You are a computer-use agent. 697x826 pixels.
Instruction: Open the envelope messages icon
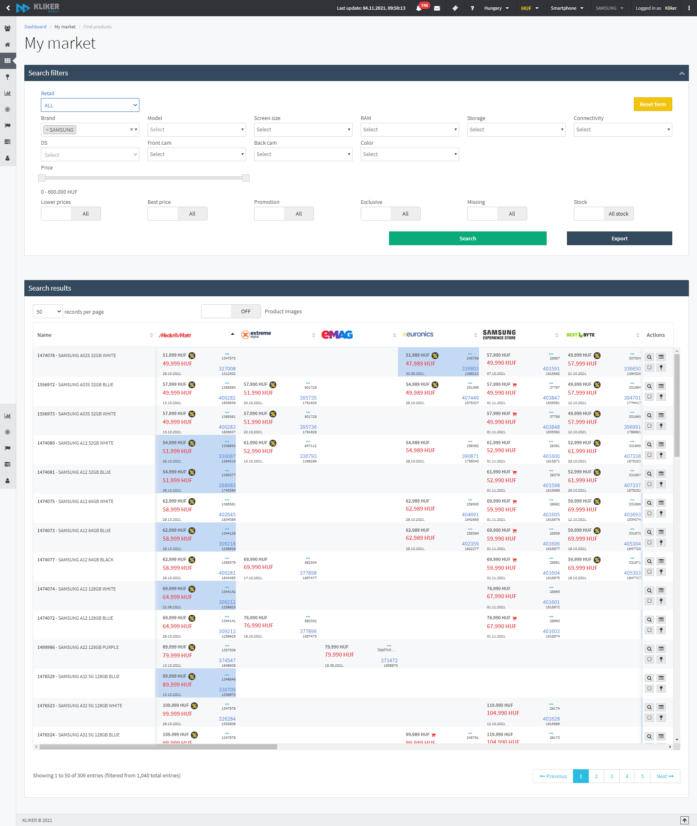click(437, 8)
